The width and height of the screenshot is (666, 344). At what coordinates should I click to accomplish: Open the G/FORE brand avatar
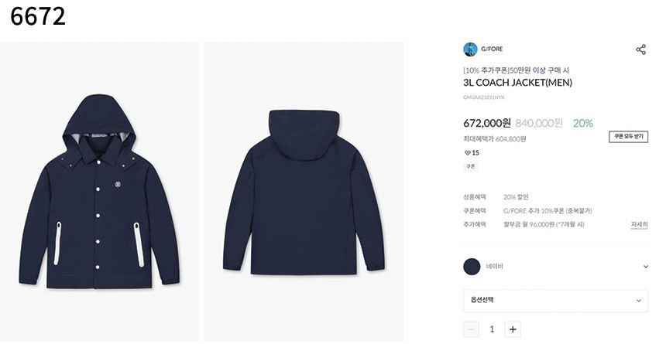click(x=470, y=49)
